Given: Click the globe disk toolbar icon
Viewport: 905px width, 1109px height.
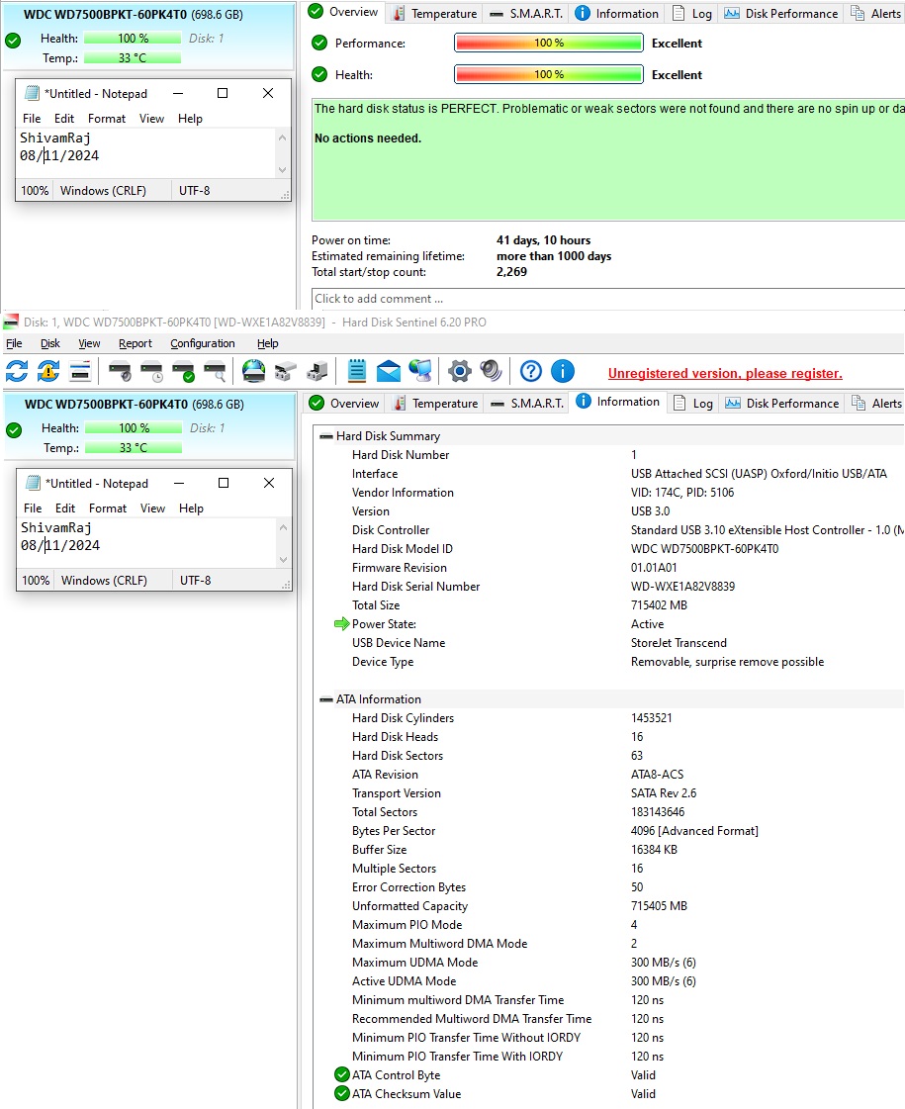Looking at the screenshot, I should [254, 371].
